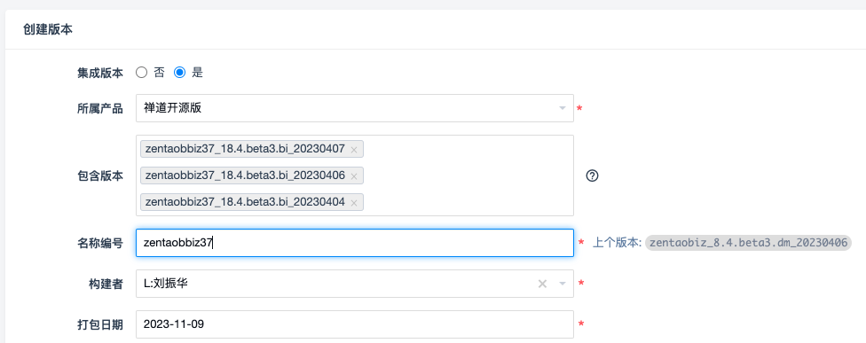Click the help question mark icon

(592, 175)
